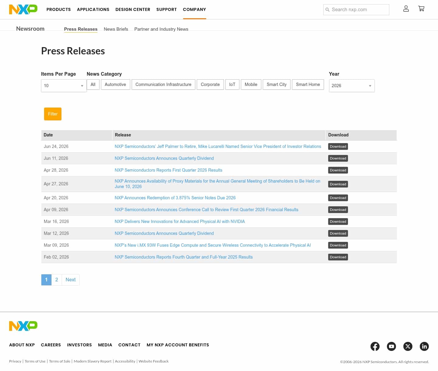Toggle the Corporate category filter
Image resolution: width=438 pixels, height=371 pixels.
coord(210,84)
